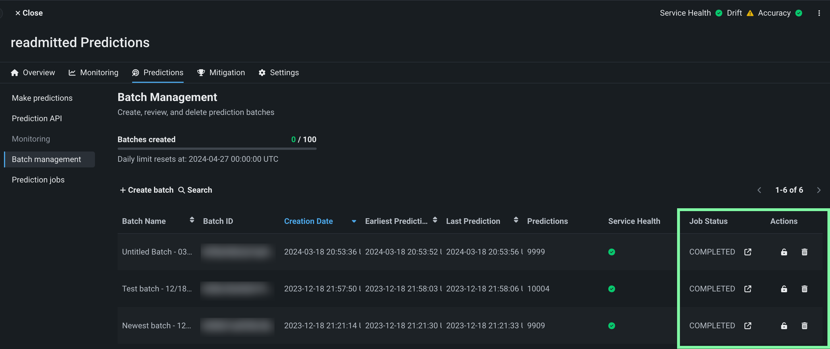Click the lock icon for Test batch row

coord(784,289)
